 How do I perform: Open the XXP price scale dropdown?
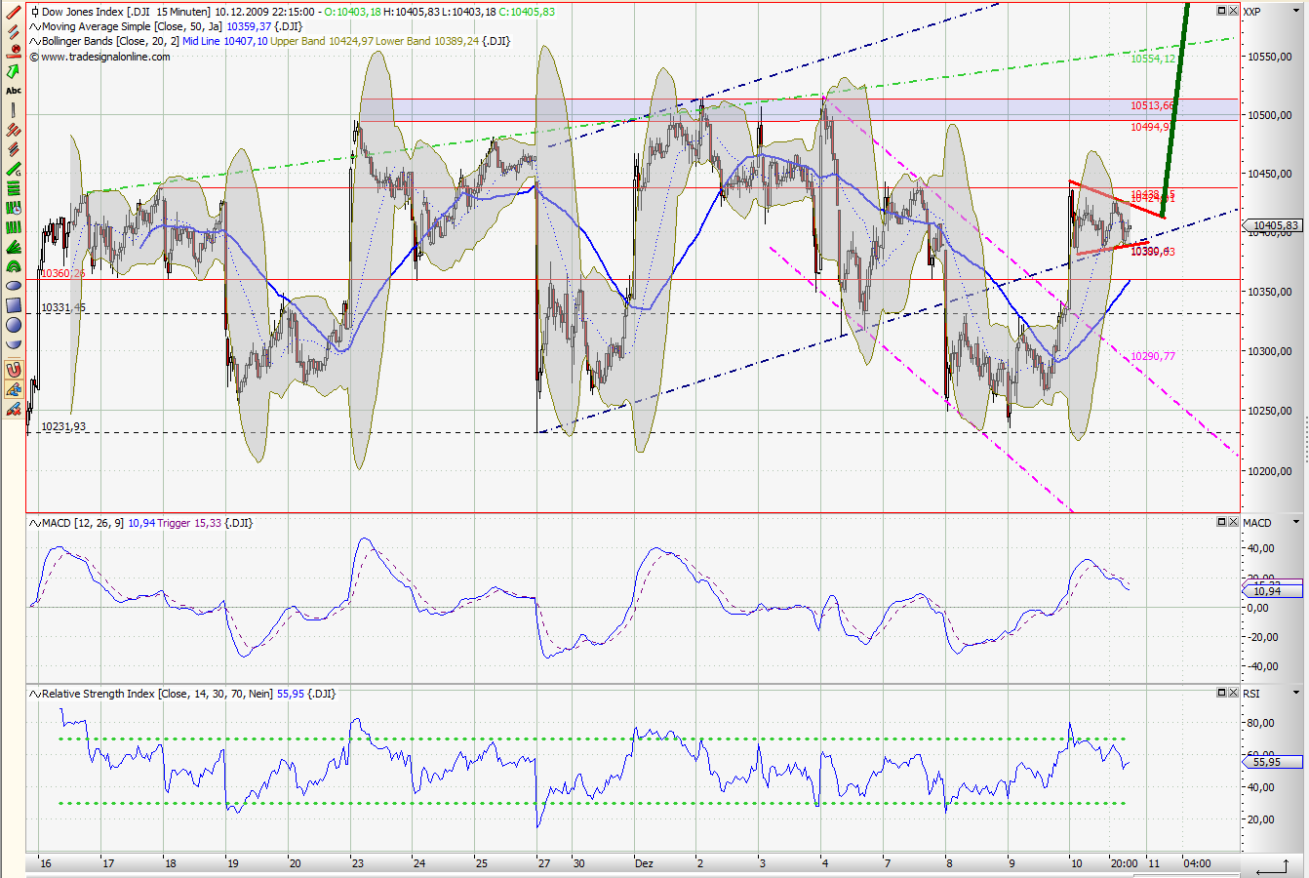point(1296,11)
